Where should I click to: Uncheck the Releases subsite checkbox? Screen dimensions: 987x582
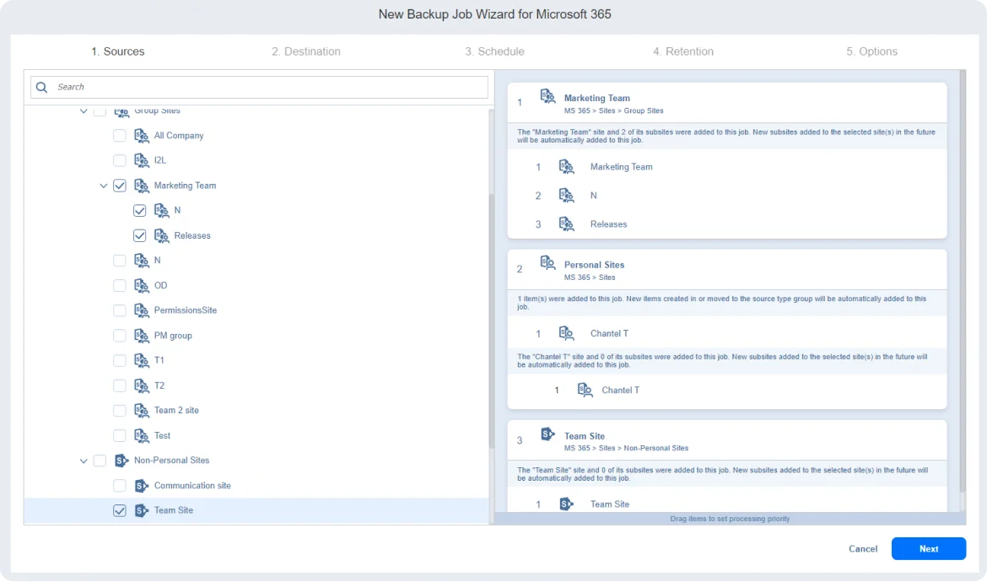140,235
